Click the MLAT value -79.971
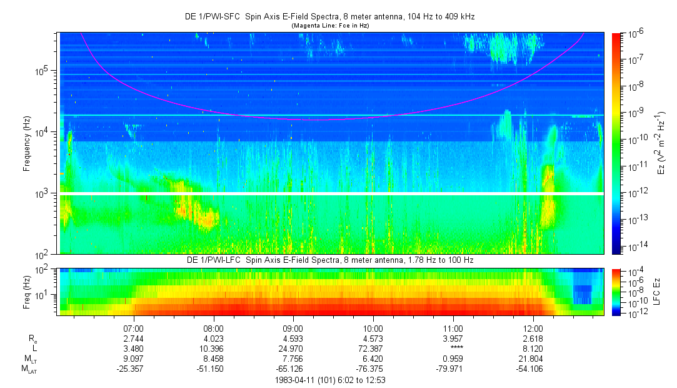The width and height of the screenshot is (677, 388). coord(449,369)
